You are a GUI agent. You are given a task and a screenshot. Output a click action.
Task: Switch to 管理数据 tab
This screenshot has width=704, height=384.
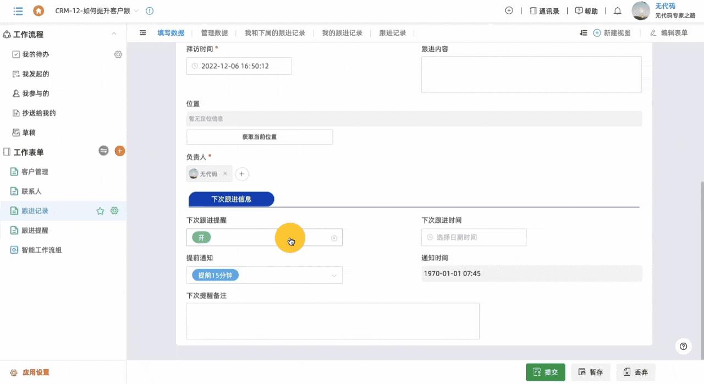(x=214, y=33)
